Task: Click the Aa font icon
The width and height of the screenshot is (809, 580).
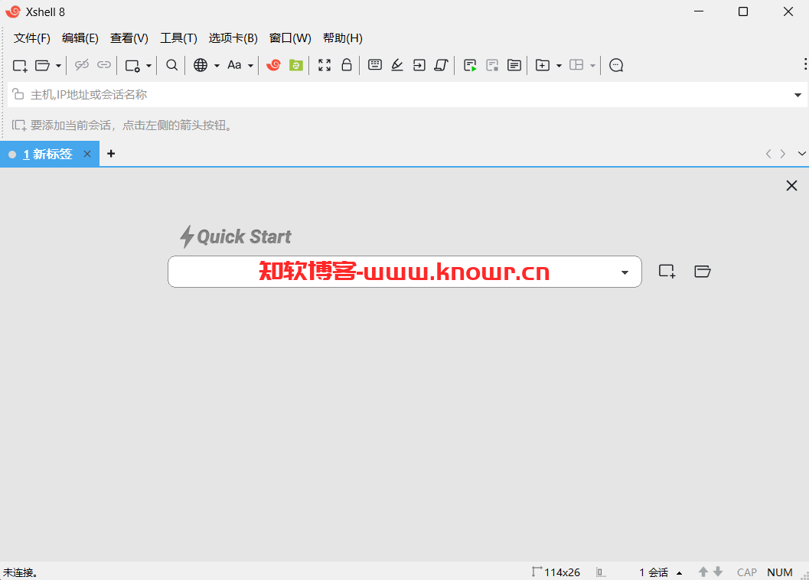Action: (234, 65)
